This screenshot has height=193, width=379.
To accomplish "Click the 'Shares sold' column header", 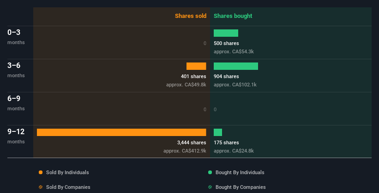I will (191, 16).
